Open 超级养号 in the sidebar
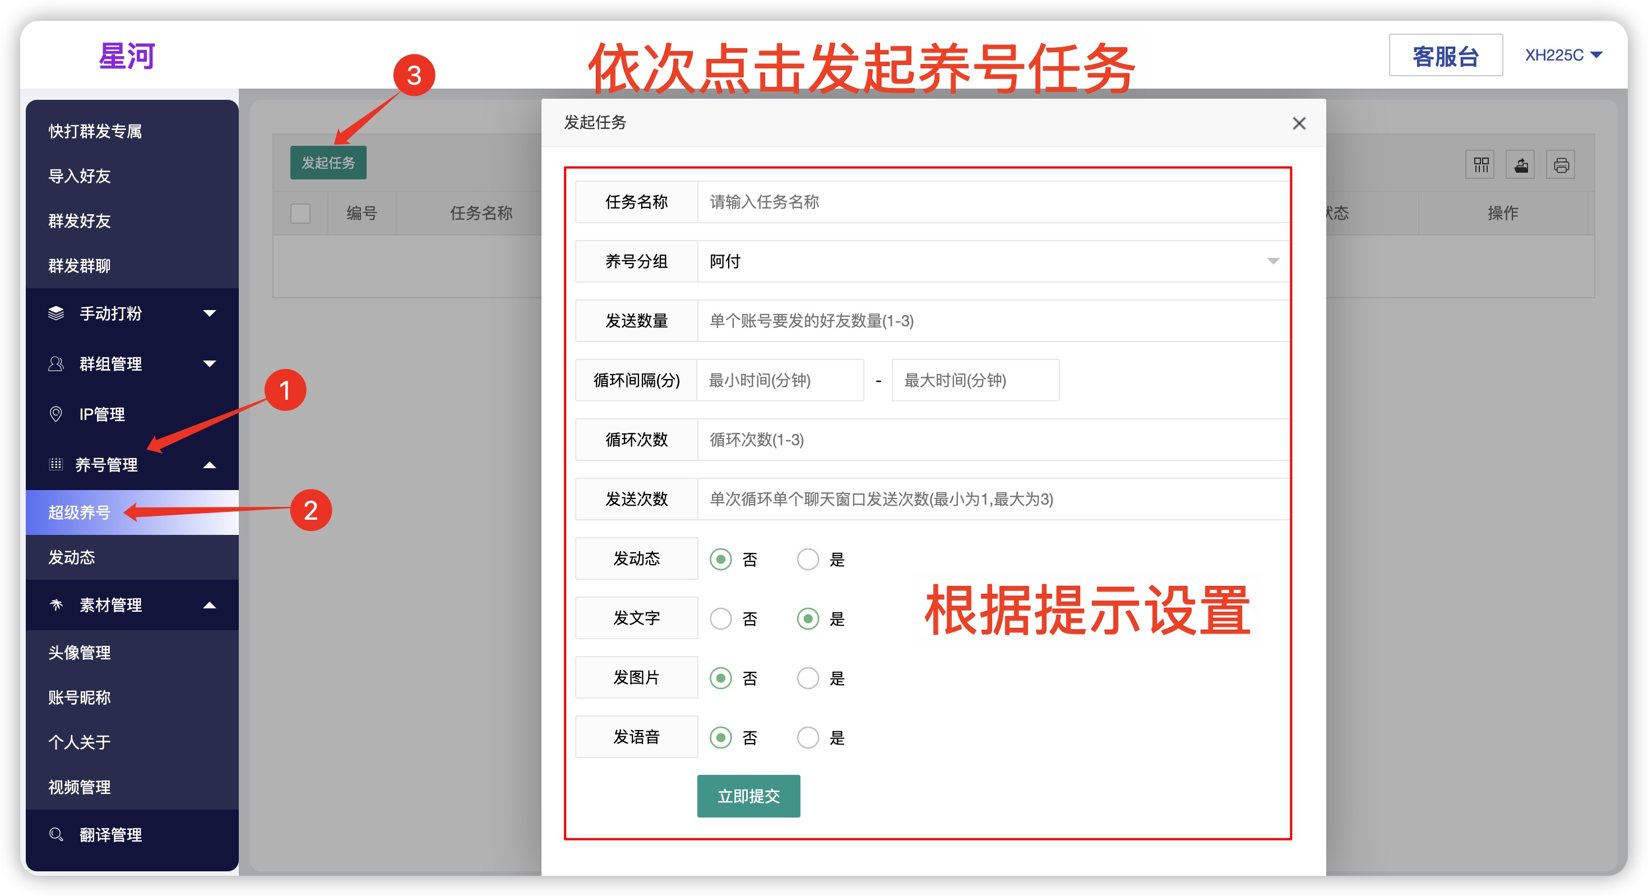 80,512
